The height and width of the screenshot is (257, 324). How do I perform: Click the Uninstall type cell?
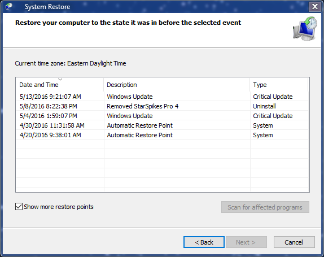tap(264, 106)
